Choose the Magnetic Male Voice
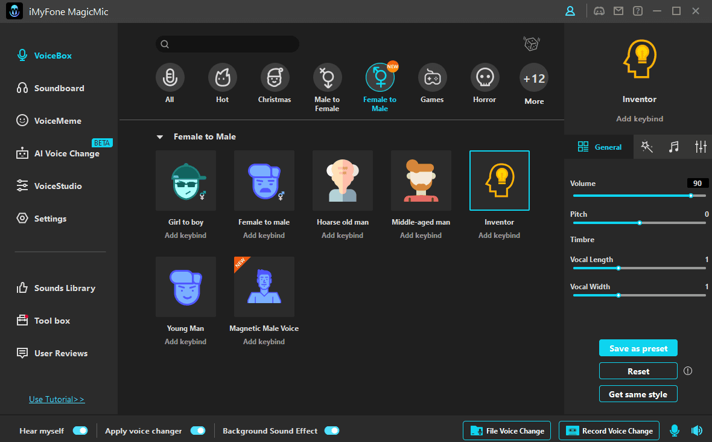Screen dimensions: 712x442 tap(264, 287)
